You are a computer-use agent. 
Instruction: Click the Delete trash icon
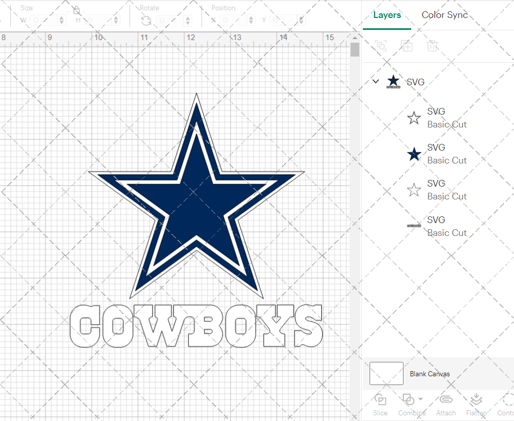pyautogui.click(x=432, y=46)
